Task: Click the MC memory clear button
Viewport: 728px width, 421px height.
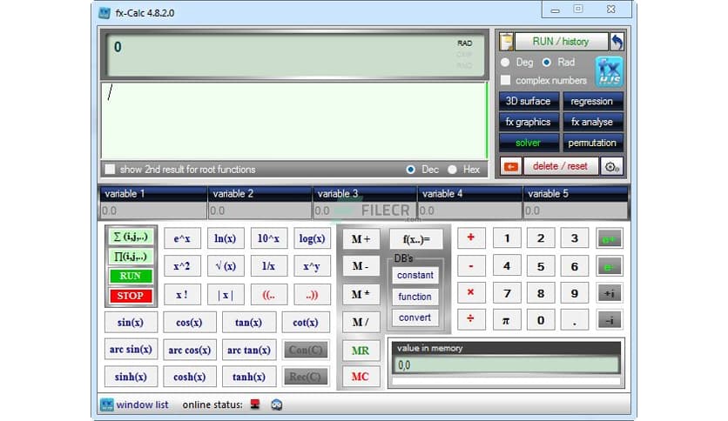Action: [361, 377]
